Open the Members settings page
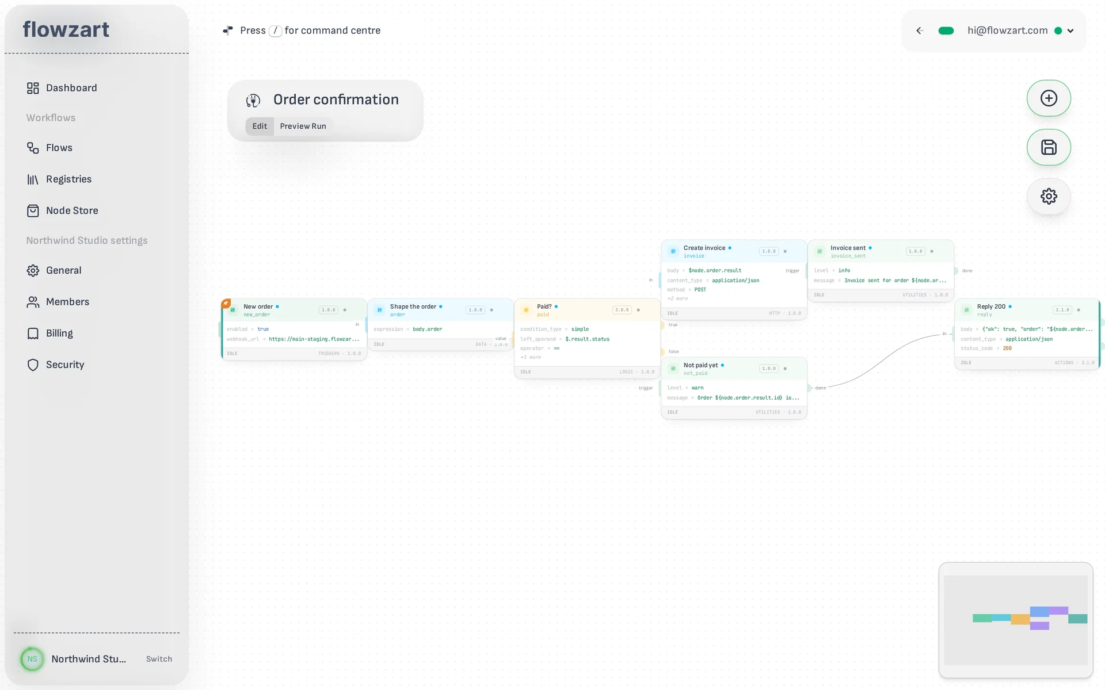1105x690 pixels. click(x=67, y=302)
